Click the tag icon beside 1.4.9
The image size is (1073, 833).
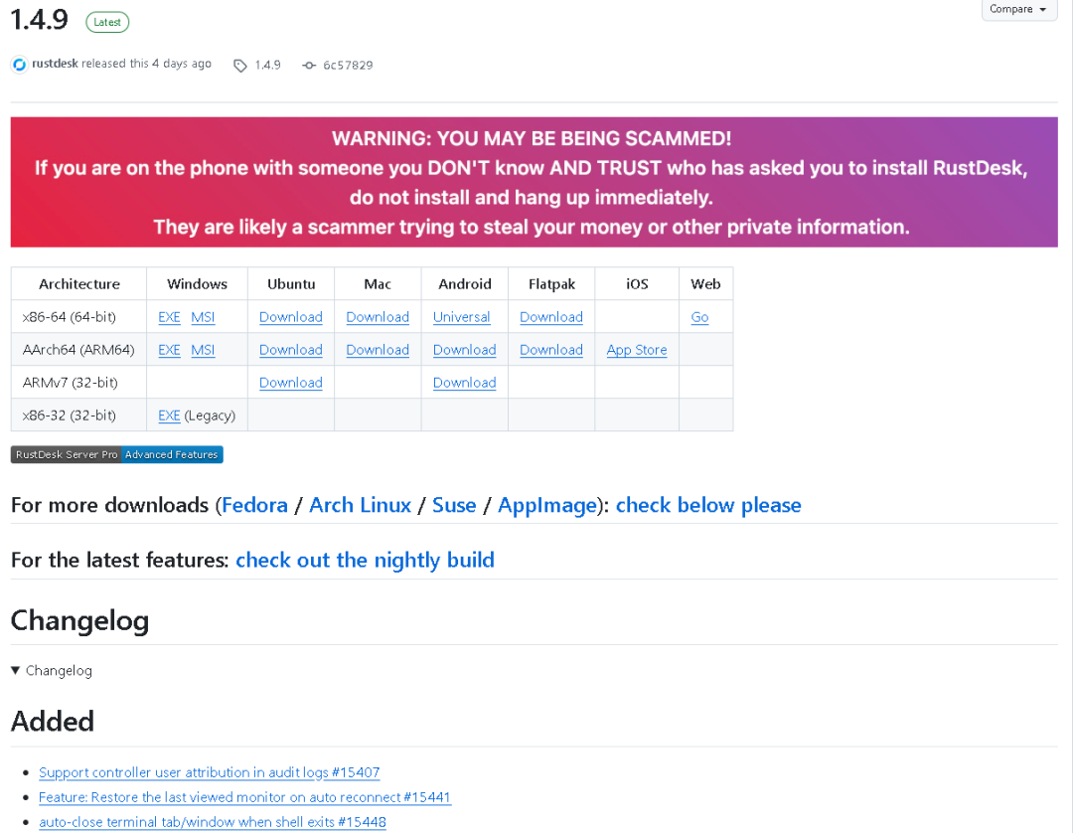pos(240,66)
